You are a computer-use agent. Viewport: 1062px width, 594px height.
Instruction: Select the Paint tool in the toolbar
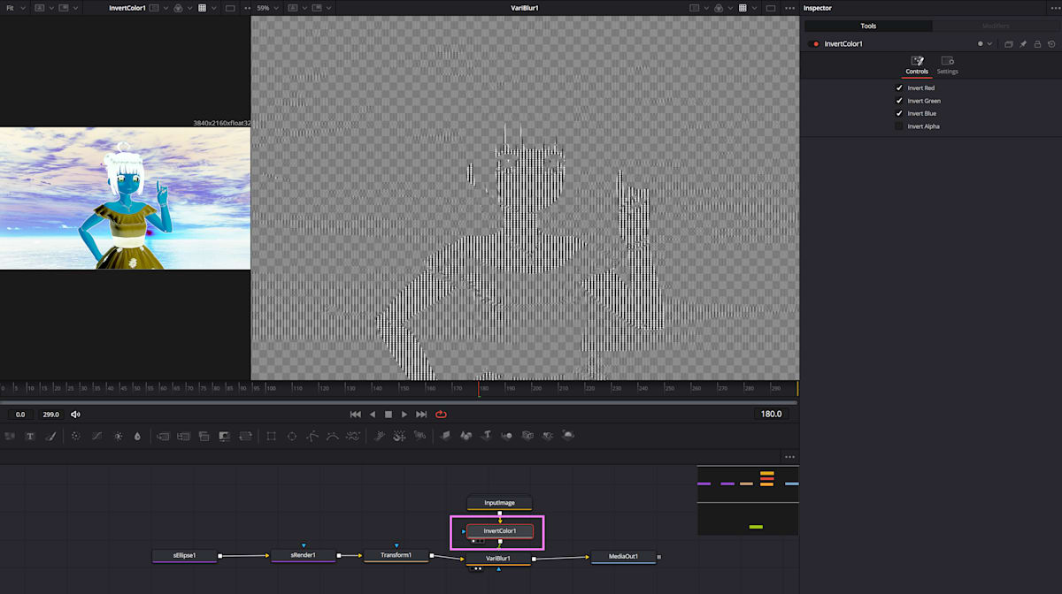[50, 436]
